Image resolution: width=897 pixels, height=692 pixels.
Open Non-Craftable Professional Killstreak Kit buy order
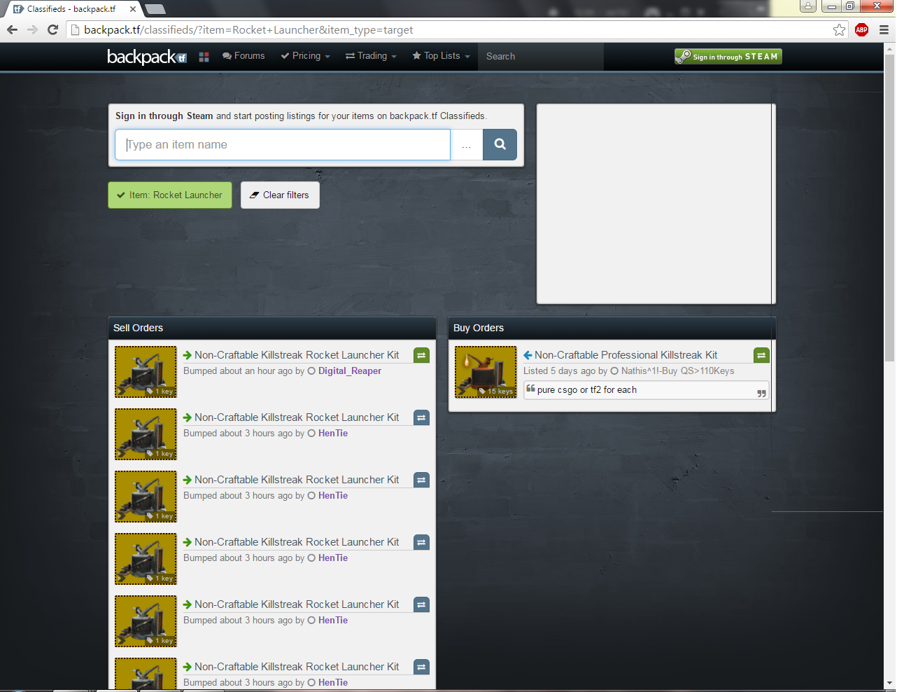tap(626, 355)
